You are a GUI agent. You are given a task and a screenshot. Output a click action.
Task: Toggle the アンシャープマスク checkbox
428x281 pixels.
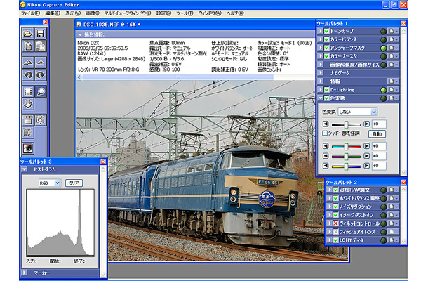tap(326, 48)
